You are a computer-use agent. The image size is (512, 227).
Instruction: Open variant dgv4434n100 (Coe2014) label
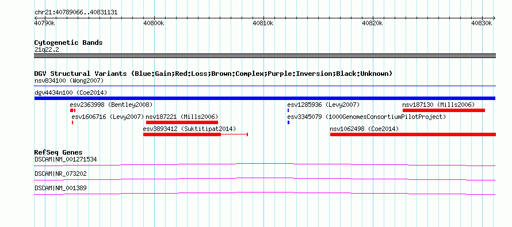(x=71, y=93)
